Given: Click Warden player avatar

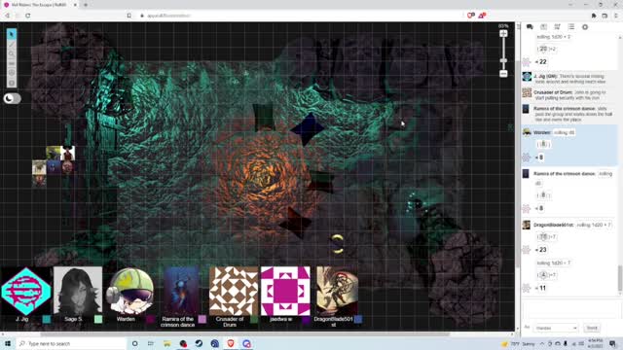Looking at the screenshot, I should (x=129, y=291).
